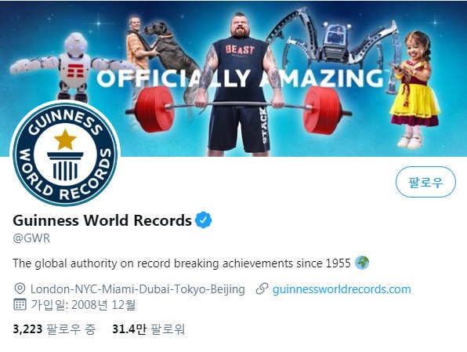This screenshot has height=352, width=467.
Task: Click the @GWR handle text
Action: (x=31, y=238)
